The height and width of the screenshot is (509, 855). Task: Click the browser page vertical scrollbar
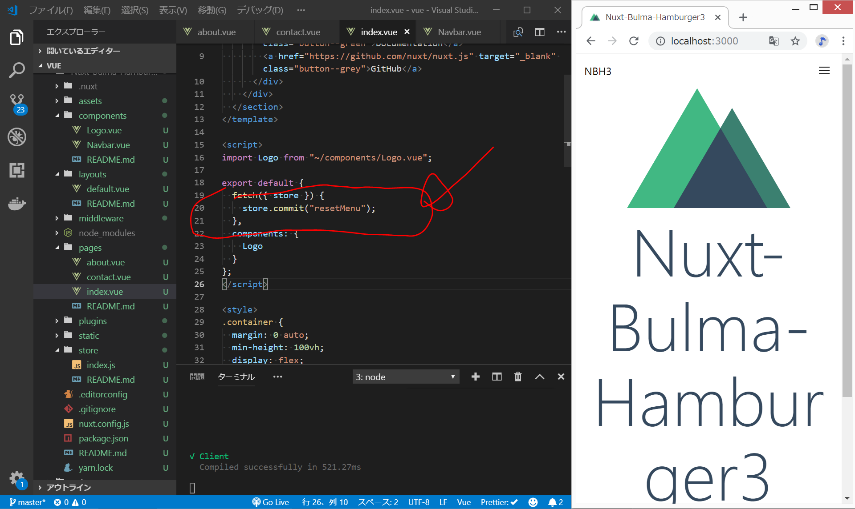[847, 231]
